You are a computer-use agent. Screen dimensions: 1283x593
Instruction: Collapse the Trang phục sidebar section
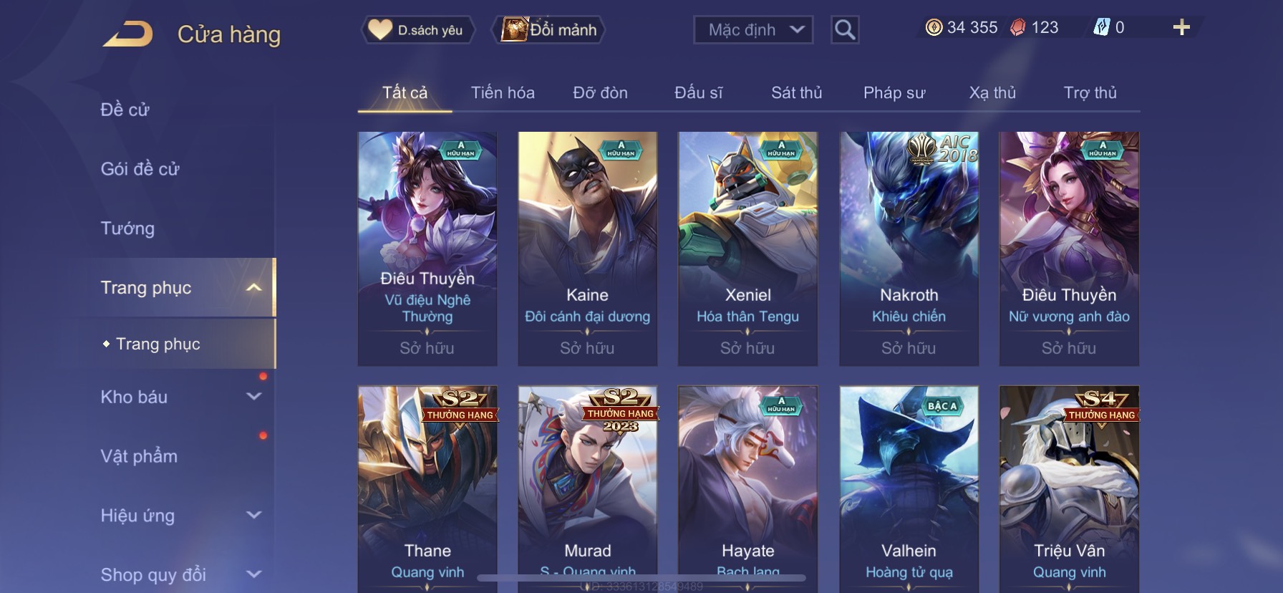click(253, 288)
